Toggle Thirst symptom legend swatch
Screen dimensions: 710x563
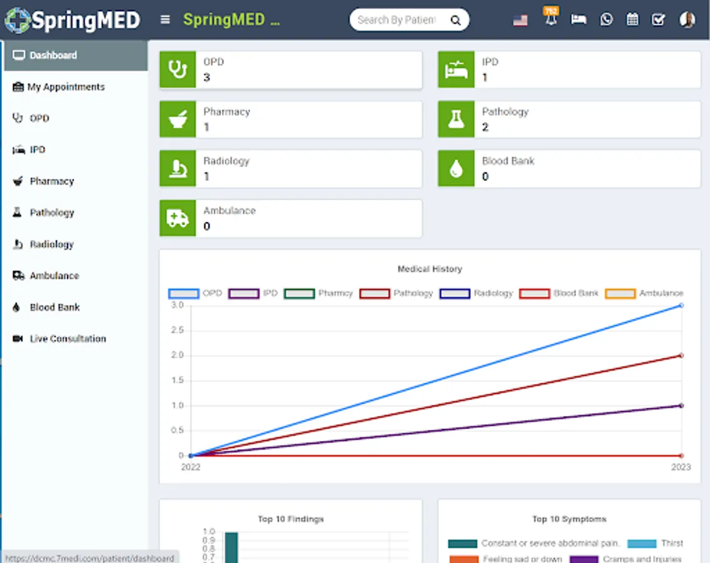point(642,544)
